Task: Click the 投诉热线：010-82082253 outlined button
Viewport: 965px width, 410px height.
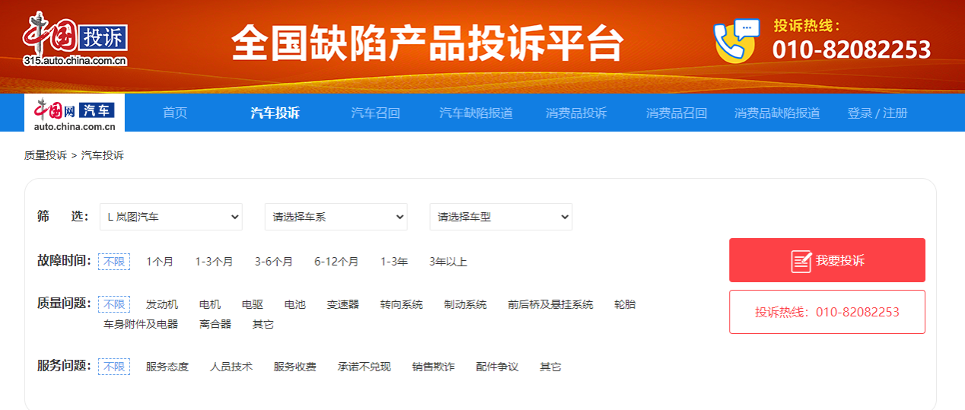Action: click(827, 312)
